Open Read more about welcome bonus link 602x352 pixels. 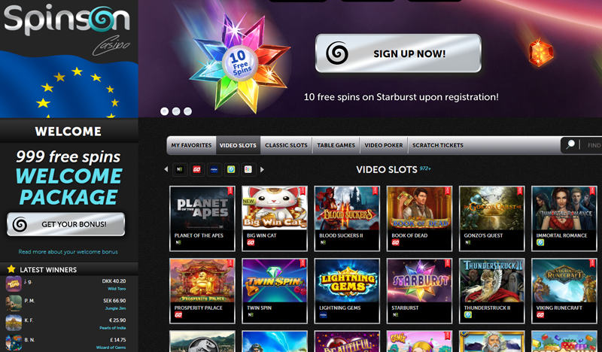click(x=68, y=252)
